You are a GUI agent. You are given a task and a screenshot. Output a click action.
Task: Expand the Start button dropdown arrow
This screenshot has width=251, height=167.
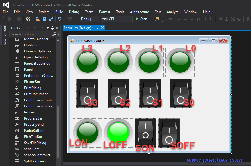tap(150, 19)
